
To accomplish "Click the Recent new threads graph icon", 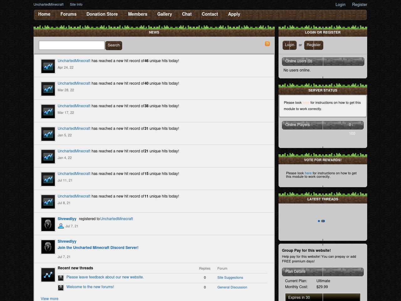I will click(48, 275).
